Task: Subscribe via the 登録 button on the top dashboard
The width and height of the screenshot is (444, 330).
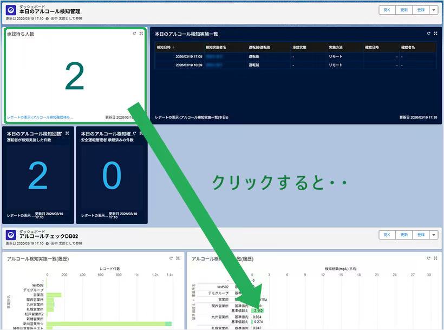Action: [420, 9]
